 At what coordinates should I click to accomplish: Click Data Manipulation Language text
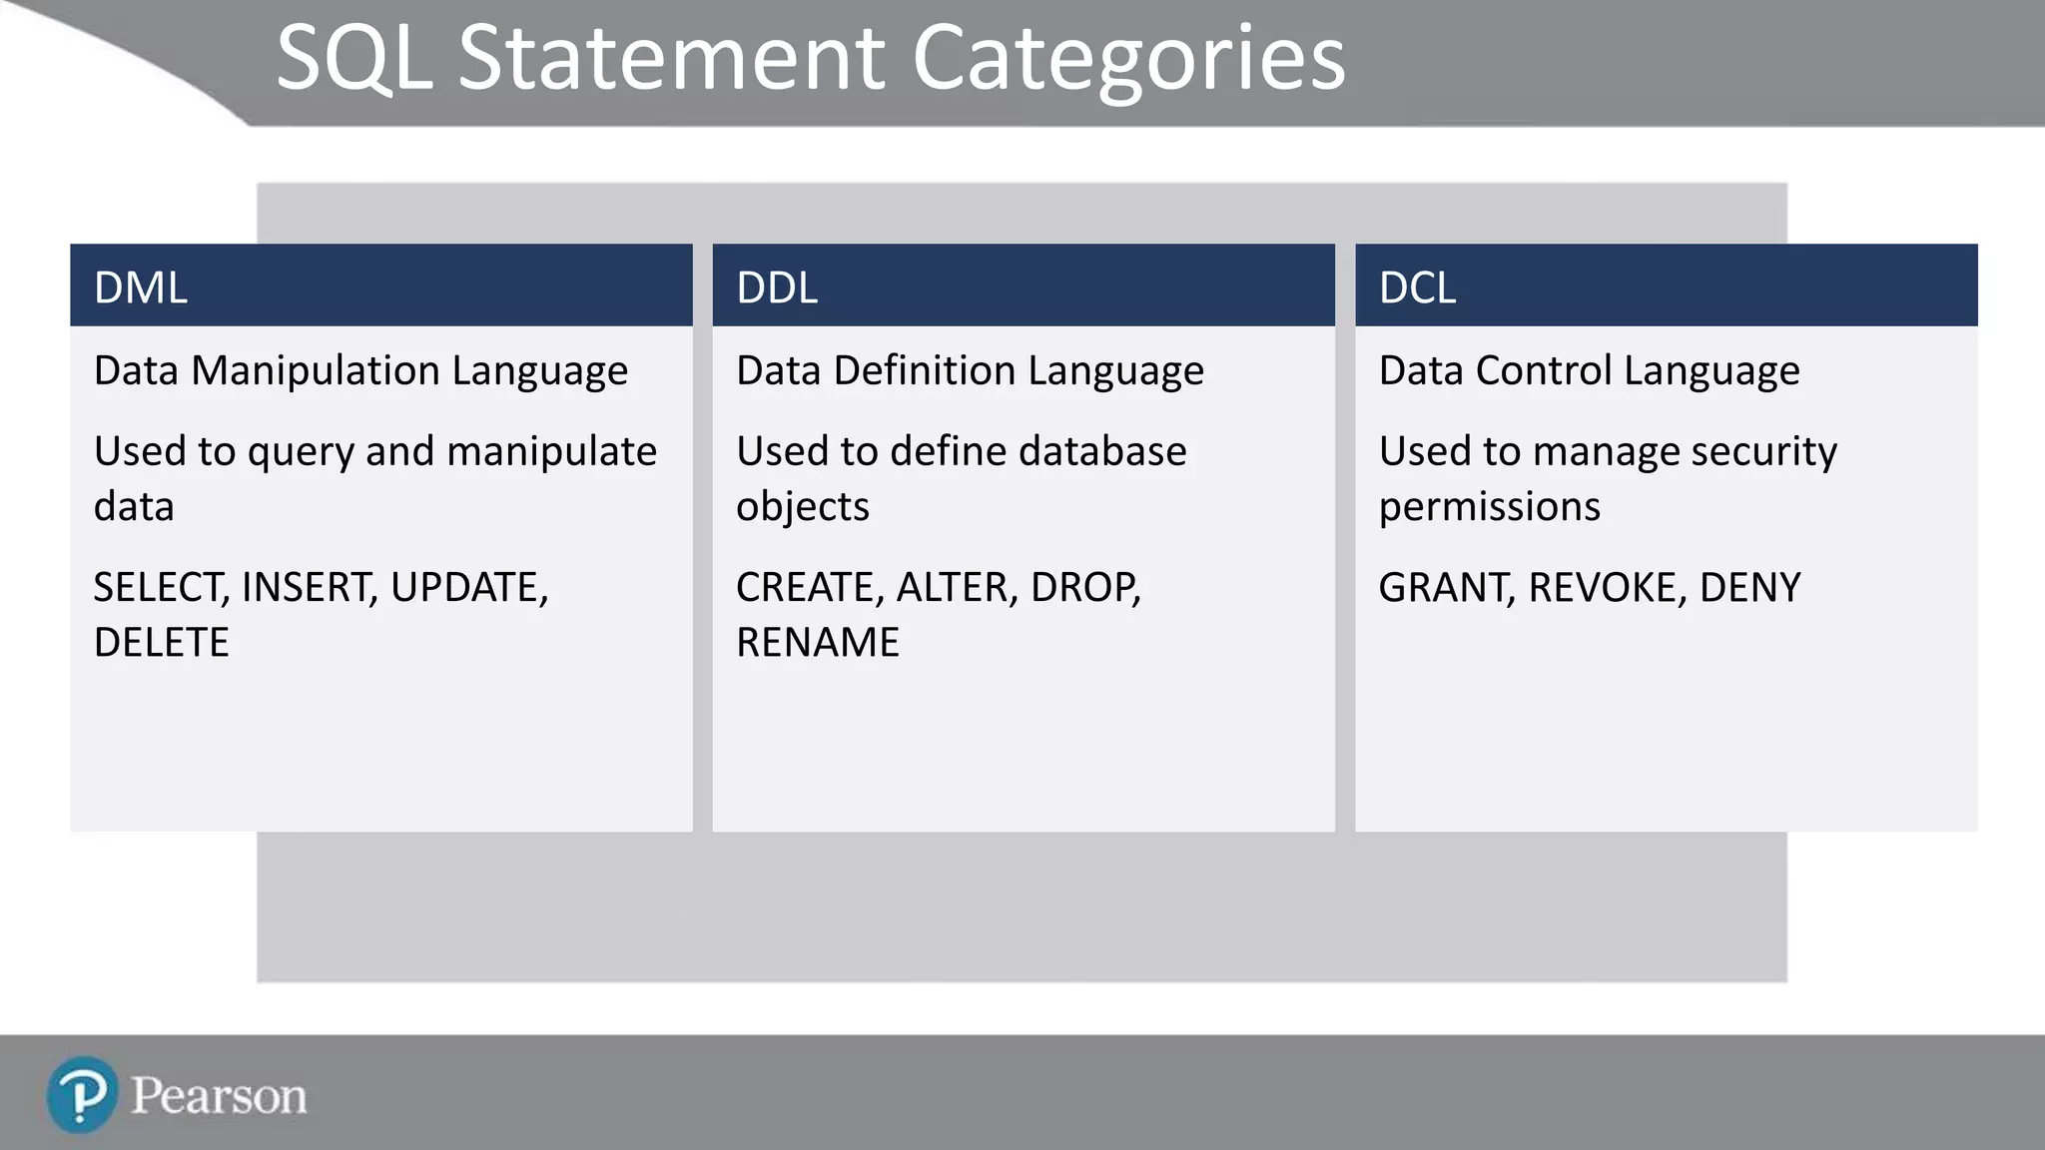tap(361, 371)
